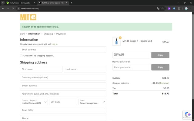Reload the checkout page
This screenshot has width=194, height=121.
click(x=13, y=8)
